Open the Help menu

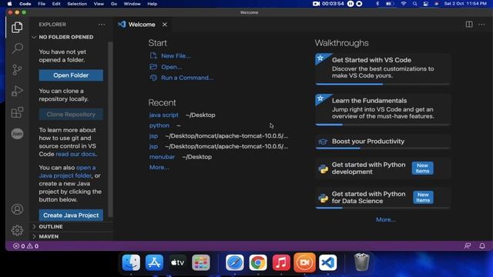pos(153,4)
